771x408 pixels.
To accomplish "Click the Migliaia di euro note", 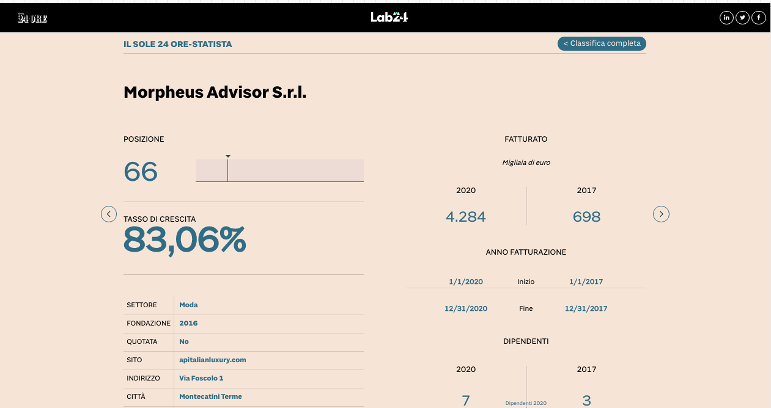I will click(x=526, y=162).
